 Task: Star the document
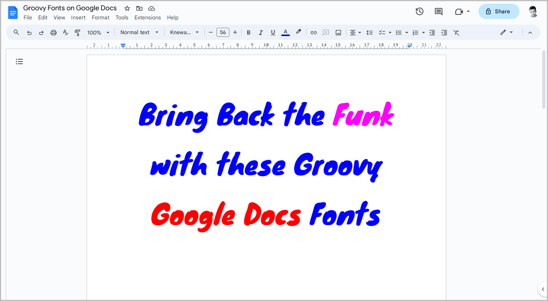coord(126,8)
